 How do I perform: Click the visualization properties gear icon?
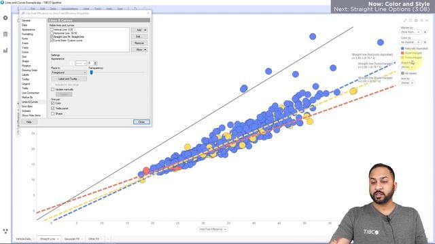pyautogui.click(x=416, y=20)
